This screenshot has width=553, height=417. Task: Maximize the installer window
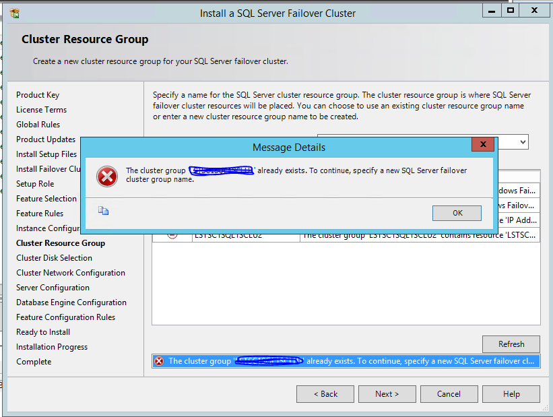tap(510, 11)
